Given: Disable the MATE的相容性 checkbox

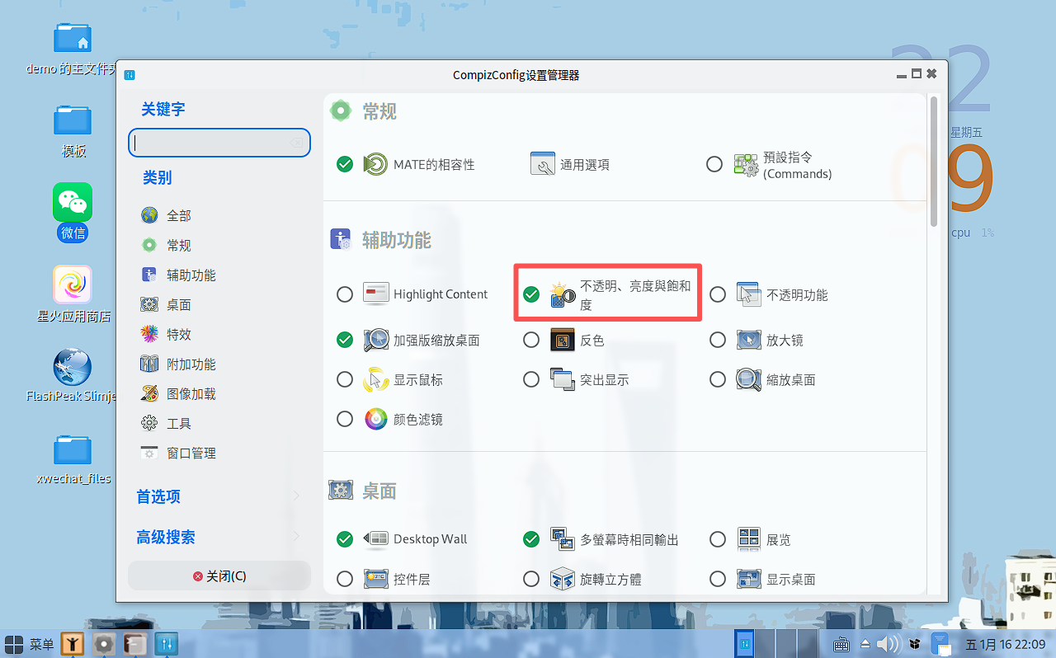Looking at the screenshot, I should point(345,164).
